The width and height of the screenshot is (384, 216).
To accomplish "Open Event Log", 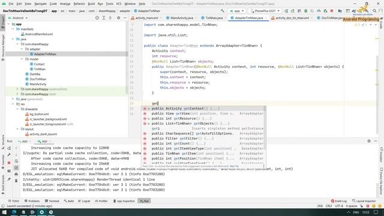I will (x=339, y=201).
